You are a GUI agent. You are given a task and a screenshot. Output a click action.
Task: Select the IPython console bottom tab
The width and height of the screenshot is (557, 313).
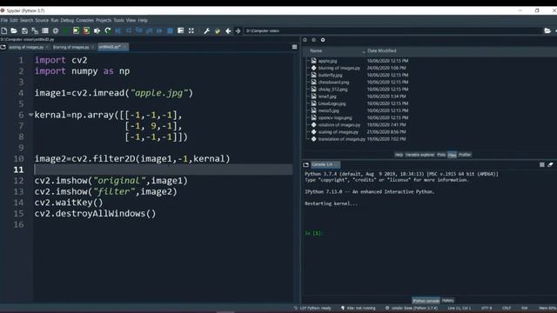pos(426,301)
